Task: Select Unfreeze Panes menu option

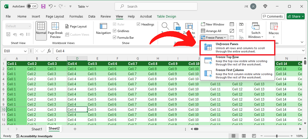Action: pos(237,48)
